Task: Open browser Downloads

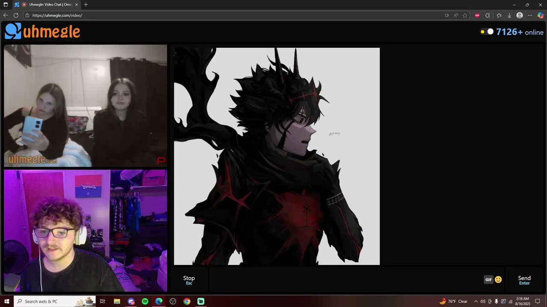Action: (x=509, y=15)
